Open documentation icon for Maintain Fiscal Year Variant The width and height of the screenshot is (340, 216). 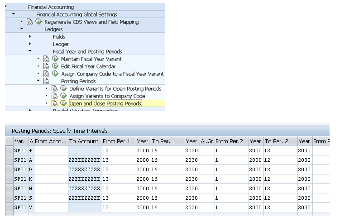(46, 59)
